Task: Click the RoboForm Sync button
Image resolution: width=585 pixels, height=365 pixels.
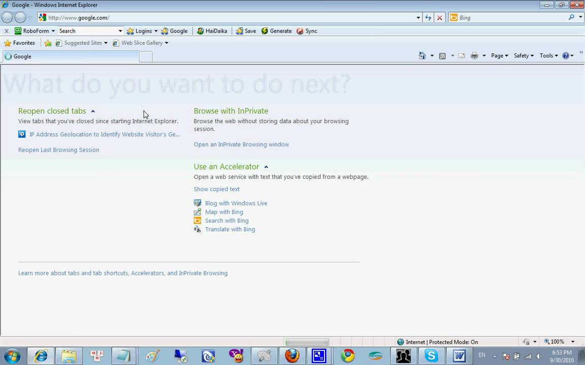Action: [307, 31]
